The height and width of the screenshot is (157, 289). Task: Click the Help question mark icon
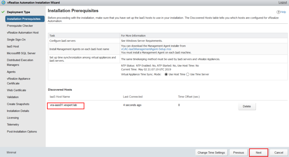[278, 12]
